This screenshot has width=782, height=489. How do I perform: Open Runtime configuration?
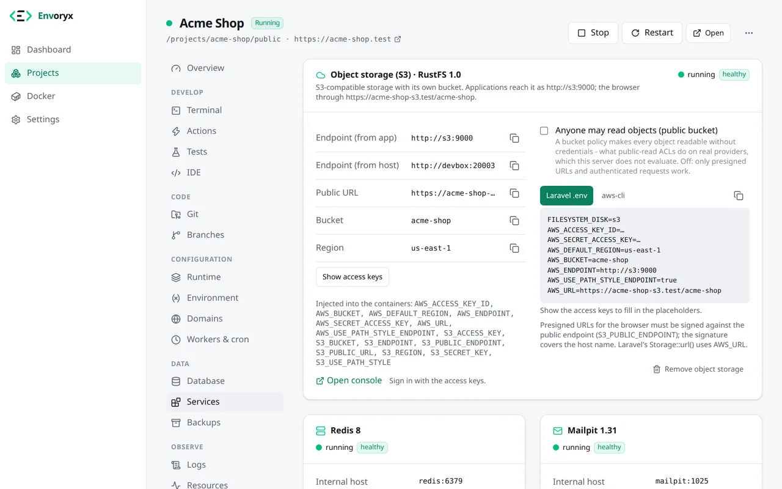(225, 277)
